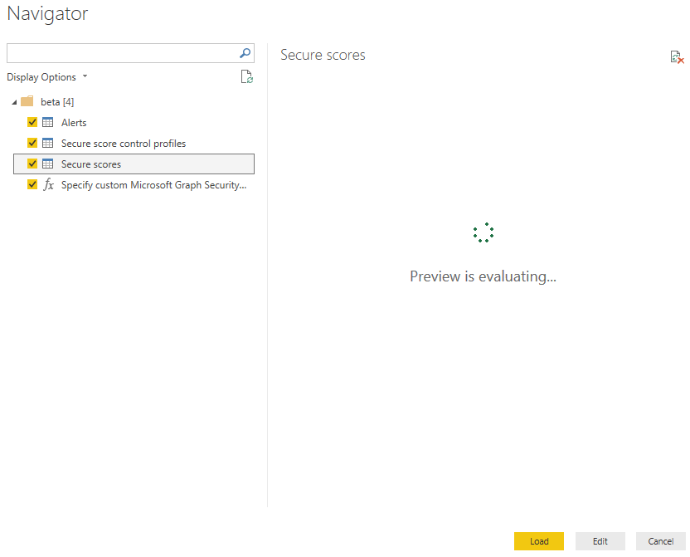Click the fx function icon
The image size is (690, 557).
pyautogui.click(x=48, y=184)
